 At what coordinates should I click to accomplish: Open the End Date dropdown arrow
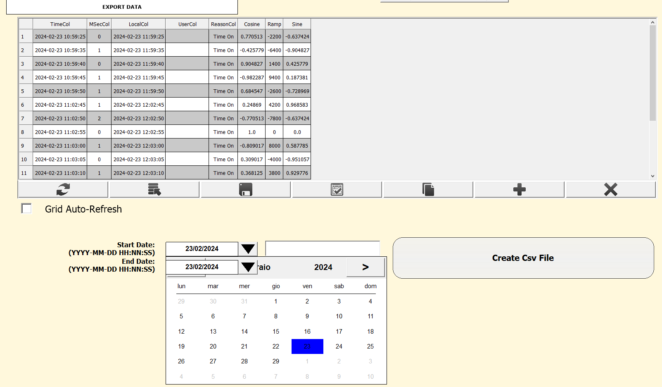[248, 267]
